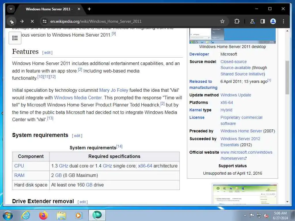
Task: Open a new tab with the plus button
Action: [x=89, y=9]
